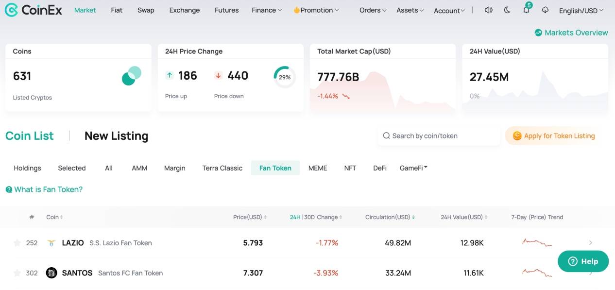Open the Help chat button
615x290 pixels.
point(583,261)
